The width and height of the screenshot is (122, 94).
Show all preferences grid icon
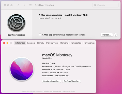(31, 5)
